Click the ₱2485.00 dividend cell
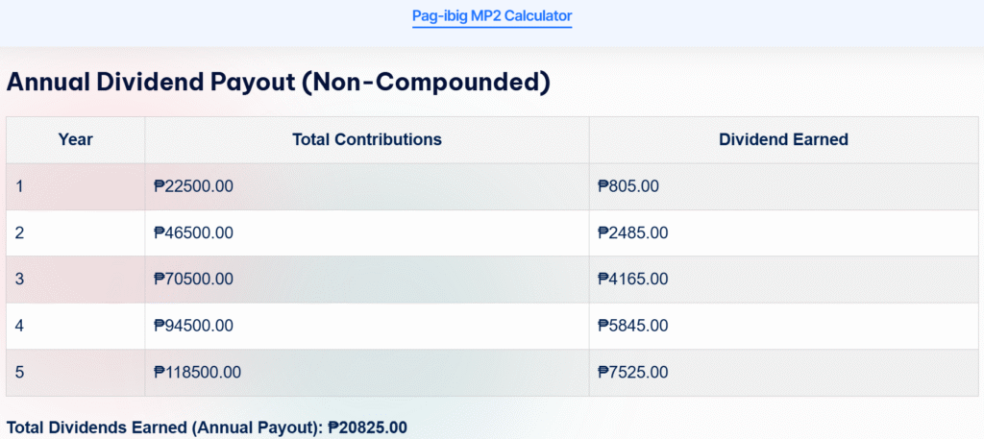The image size is (984, 439). [784, 232]
